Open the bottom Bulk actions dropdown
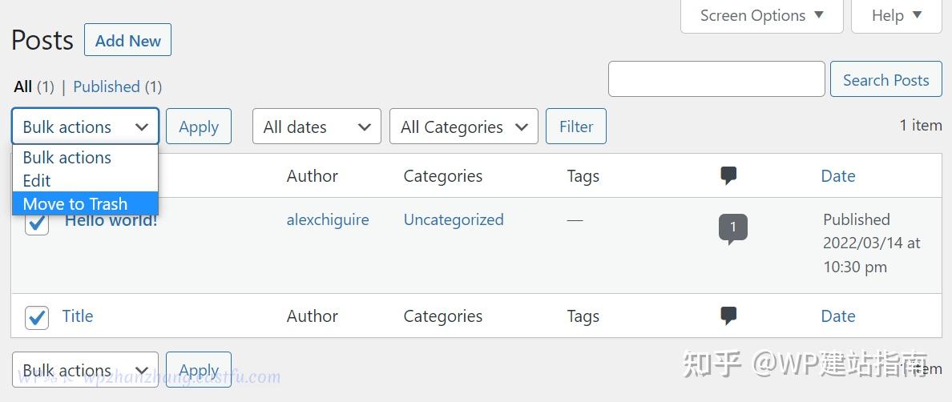This screenshot has height=402, width=952. (x=85, y=370)
